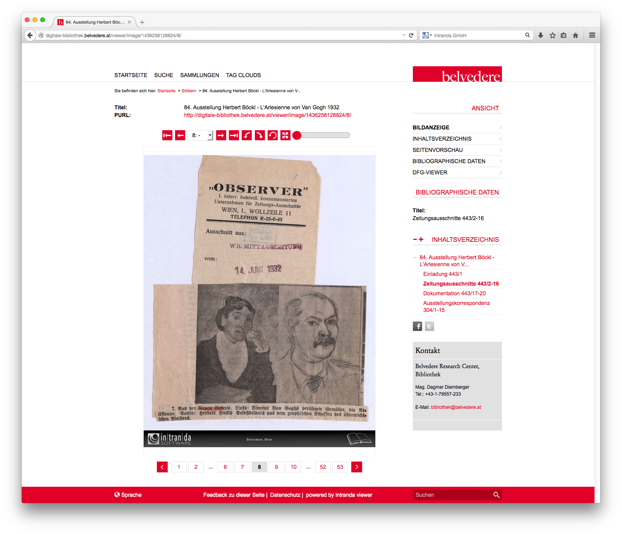622x534 pixels.
Task: Go to page 1 in pagination
Action: [179, 467]
